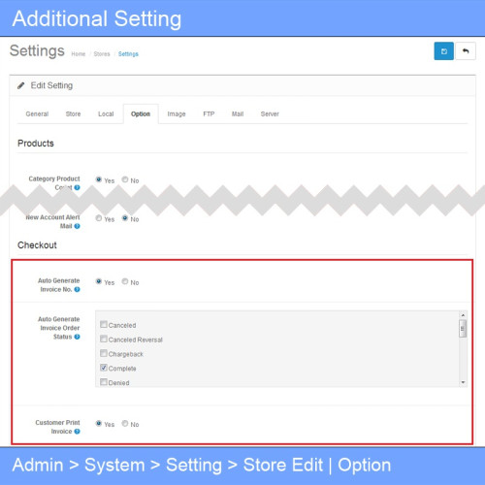Go to Stores breadcrumb link
This screenshot has width=485, height=485.
click(x=102, y=54)
